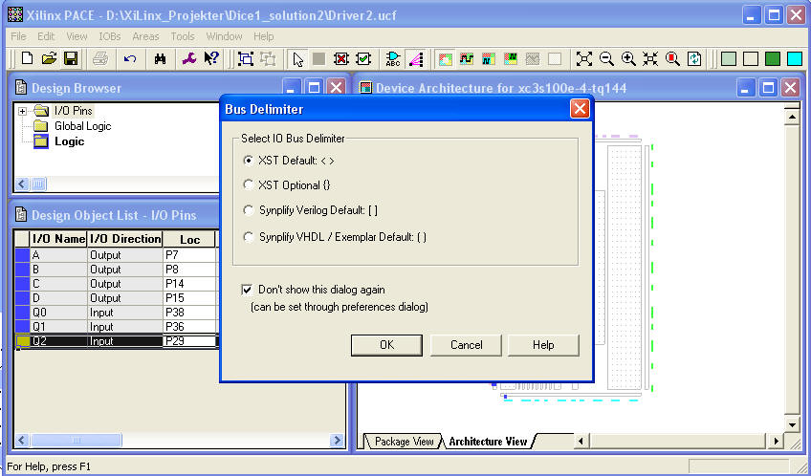Click the logic gate ABC icon

(393, 59)
